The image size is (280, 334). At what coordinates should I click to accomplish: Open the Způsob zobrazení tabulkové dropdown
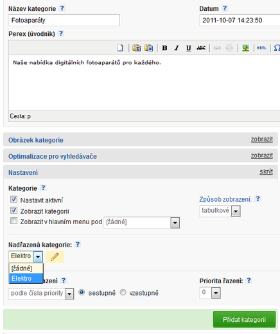tap(220, 211)
